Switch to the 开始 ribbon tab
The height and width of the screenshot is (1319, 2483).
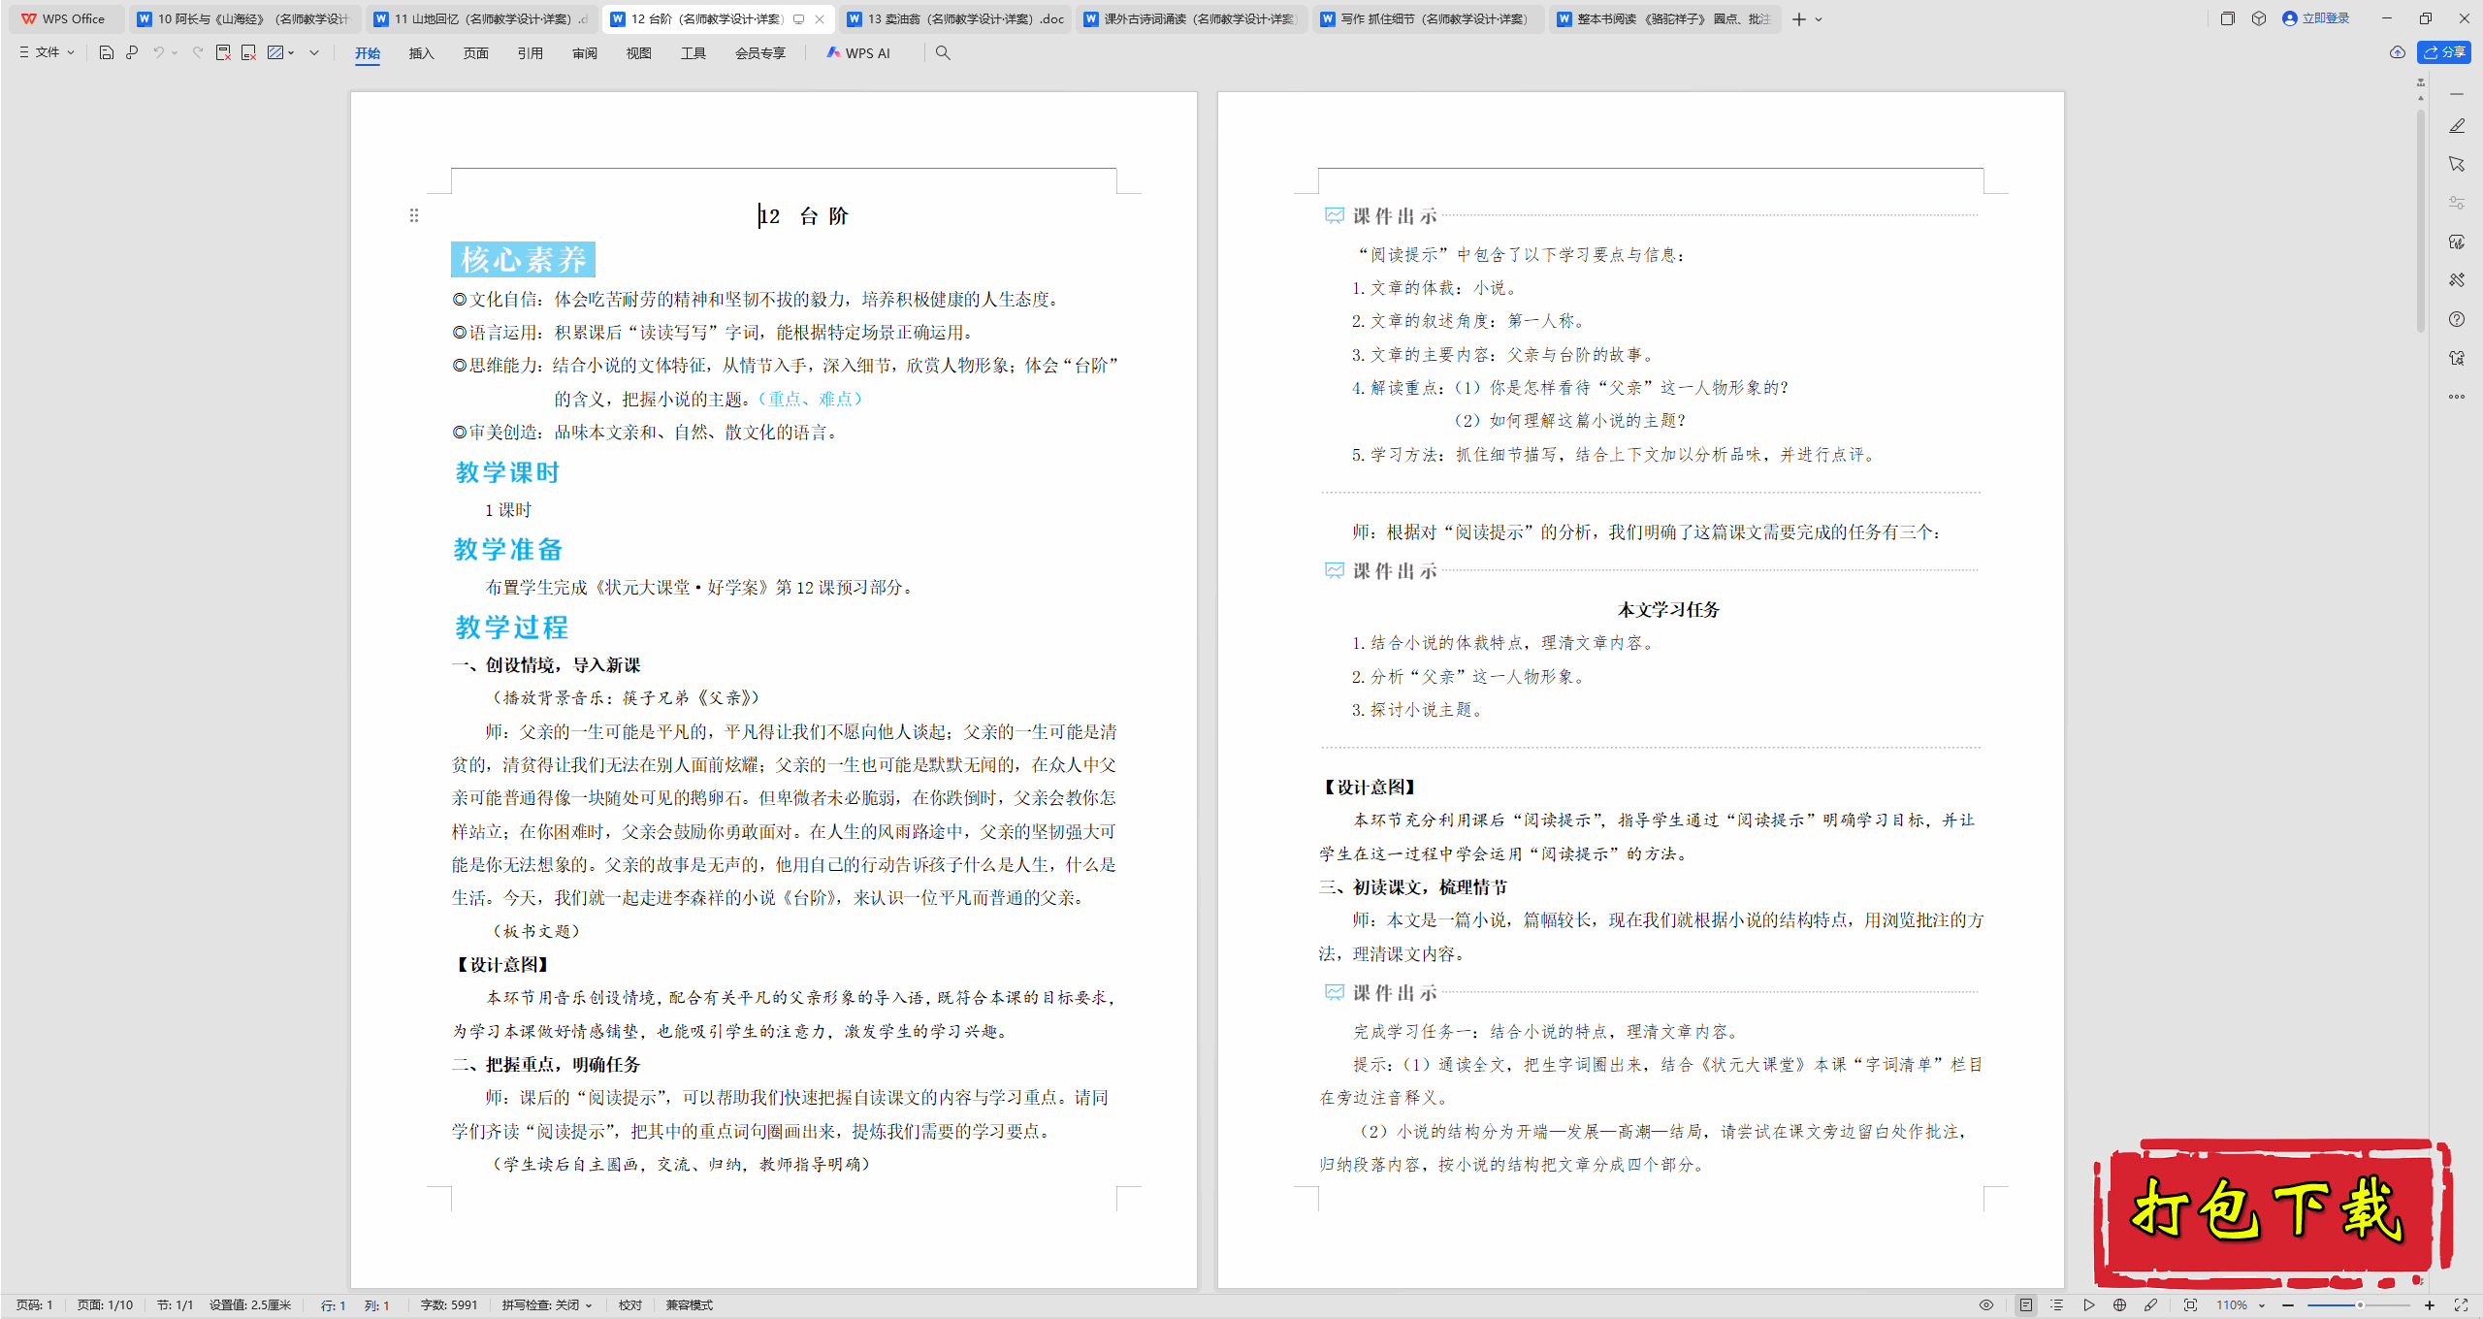coord(368,53)
